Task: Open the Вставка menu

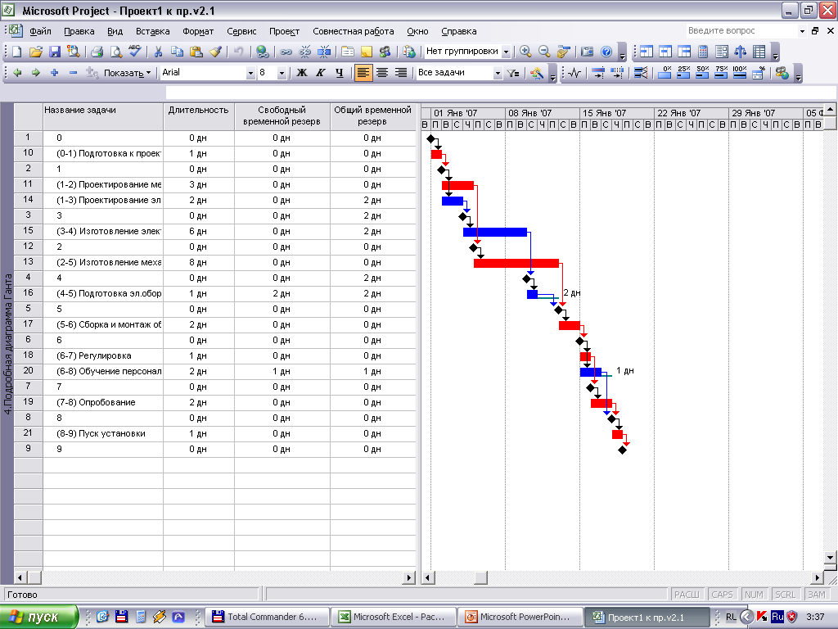Action: (x=152, y=31)
